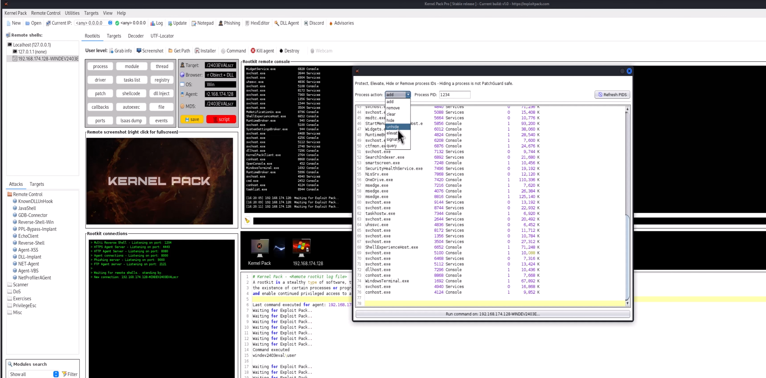Open the Advisories flame icon

click(331, 23)
